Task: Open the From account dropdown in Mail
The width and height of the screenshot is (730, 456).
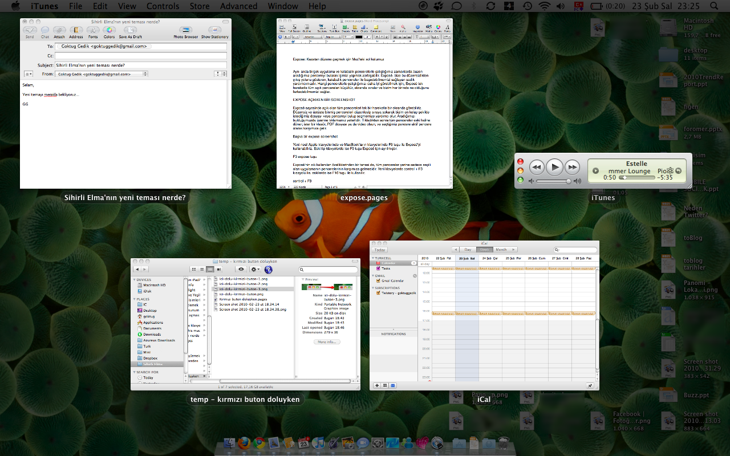Action: point(102,74)
